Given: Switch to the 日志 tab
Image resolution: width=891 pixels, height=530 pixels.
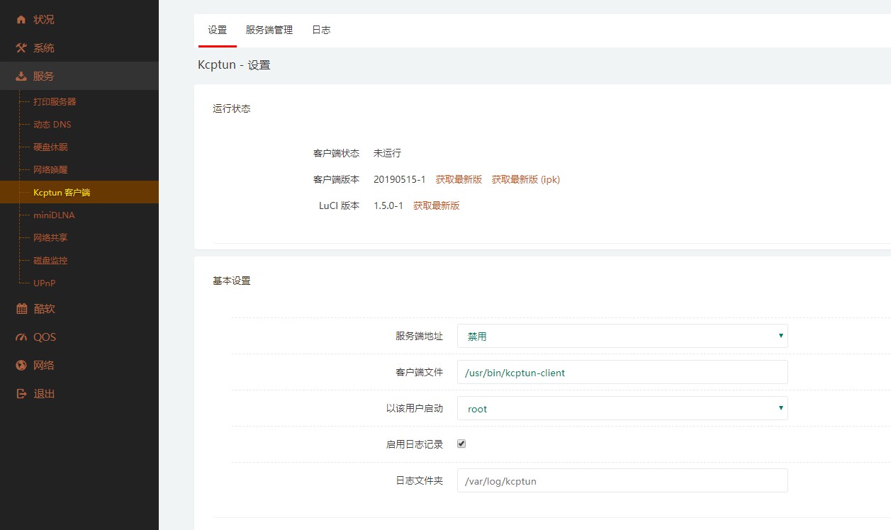Looking at the screenshot, I should tap(321, 30).
